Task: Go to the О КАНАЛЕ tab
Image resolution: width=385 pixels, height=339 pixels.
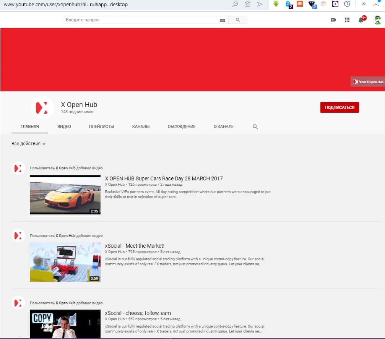Action: pyautogui.click(x=224, y=127)
